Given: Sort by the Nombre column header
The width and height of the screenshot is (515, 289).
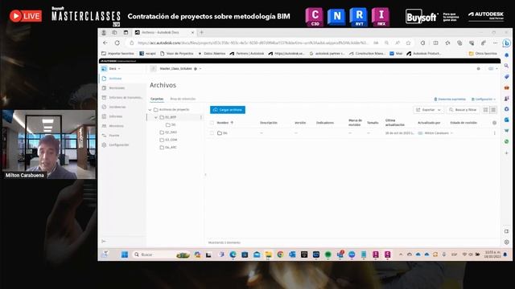Looking at the screenshot, I should coord(225,123).
